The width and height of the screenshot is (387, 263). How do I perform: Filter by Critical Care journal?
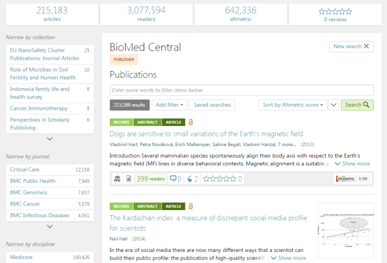click(50, 169)
